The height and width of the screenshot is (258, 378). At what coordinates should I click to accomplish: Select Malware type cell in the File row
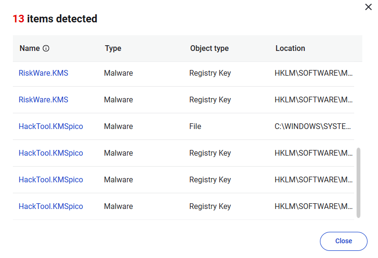point(118,127)
